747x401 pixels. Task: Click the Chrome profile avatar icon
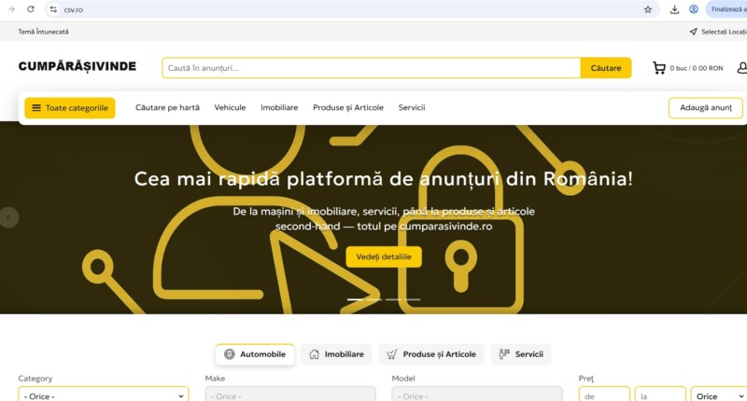tap(694, 9)
